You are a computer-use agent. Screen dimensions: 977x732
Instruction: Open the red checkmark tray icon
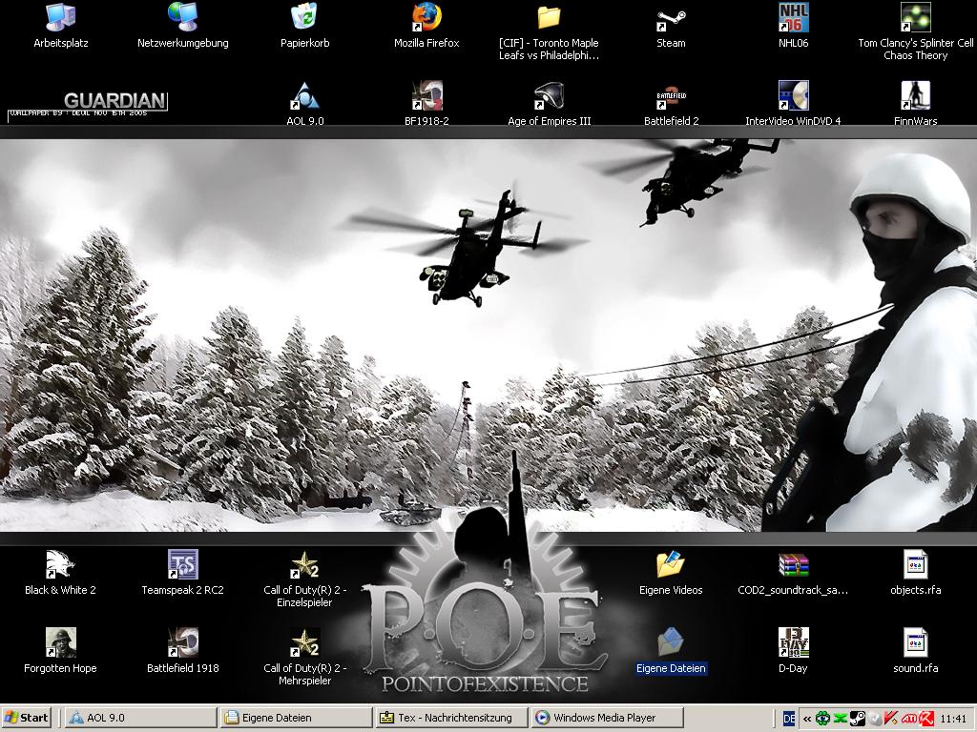click(x=891, y=719)
